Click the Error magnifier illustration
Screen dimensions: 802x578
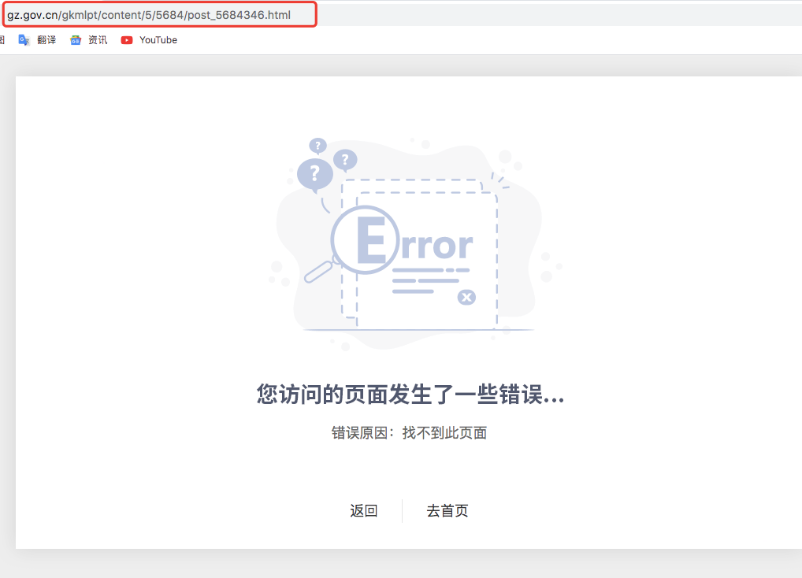pos(416,243)
